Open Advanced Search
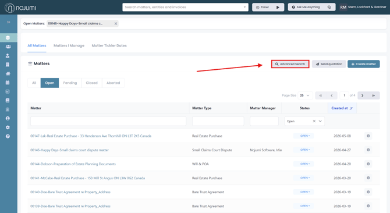 click(x=290, y=64)
